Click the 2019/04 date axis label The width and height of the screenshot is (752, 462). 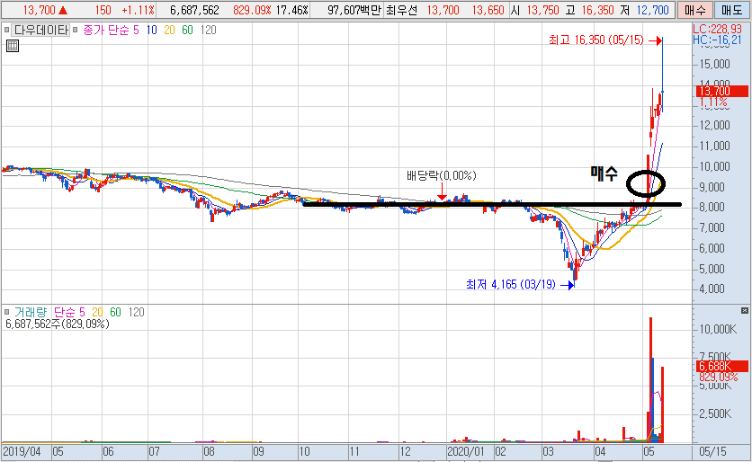point(22,451)
